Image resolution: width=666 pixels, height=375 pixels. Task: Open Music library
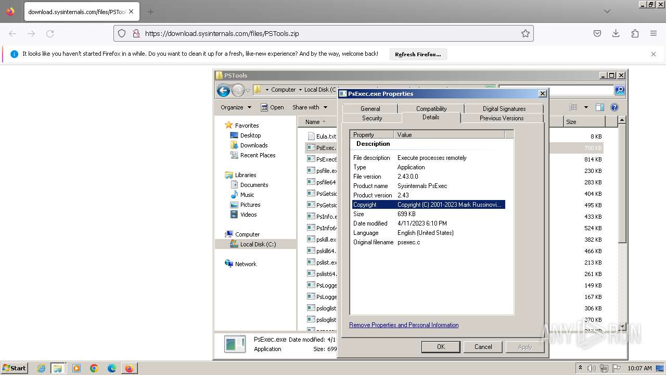point(247,195)
